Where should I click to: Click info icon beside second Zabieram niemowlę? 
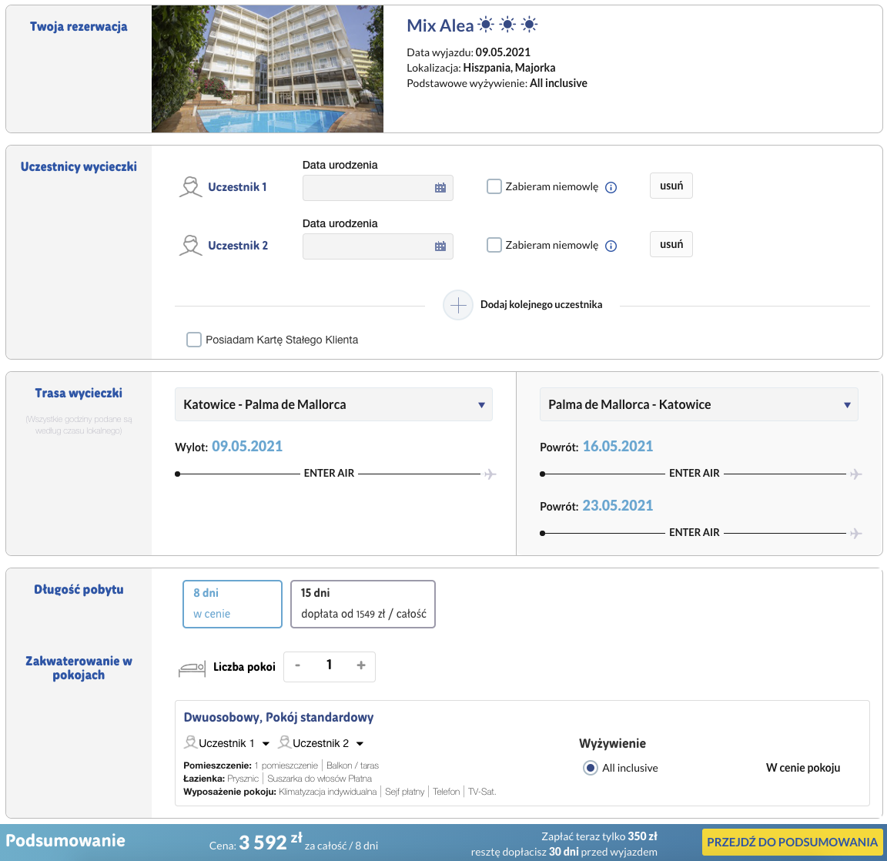click(x=611, y=246)
